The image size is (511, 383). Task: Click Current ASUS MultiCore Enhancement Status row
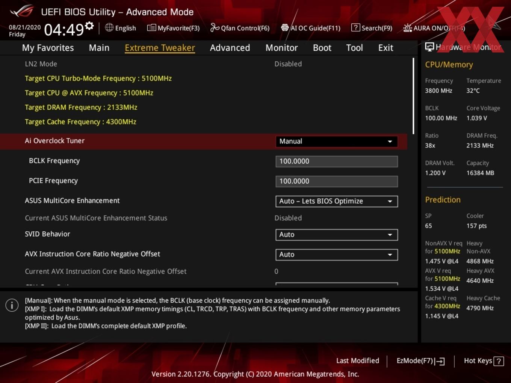(203, 218)
